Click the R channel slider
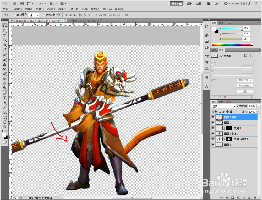The height and width of the screenshot is (200, 262). (232, 28)
